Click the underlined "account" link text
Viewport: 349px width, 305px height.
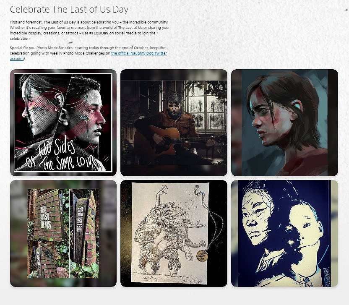point(17,59)
